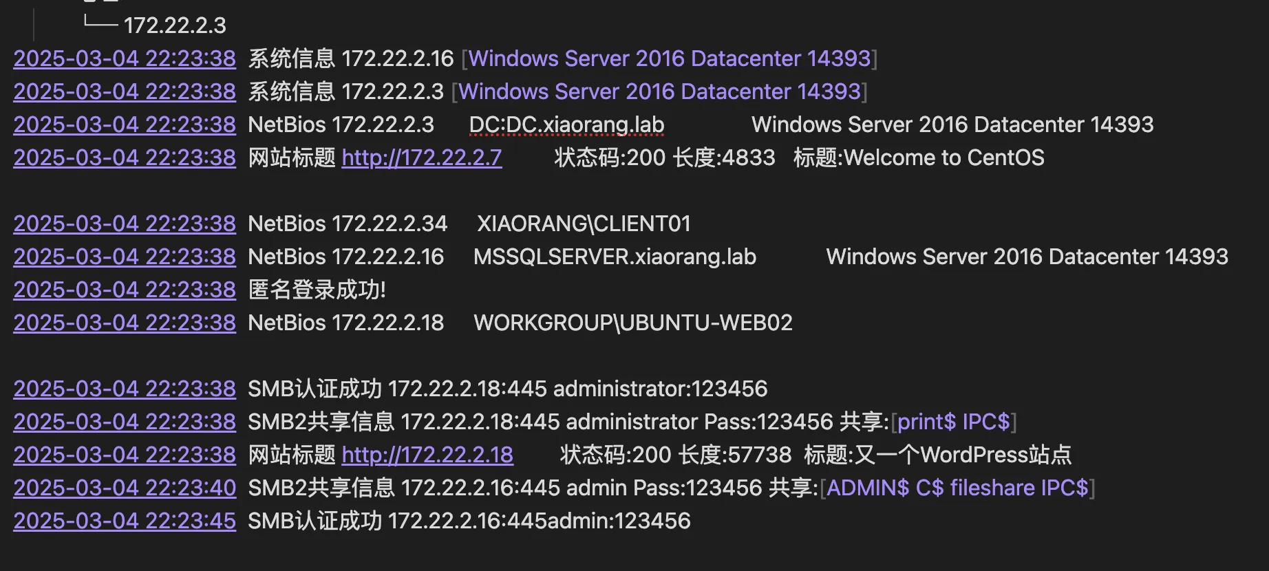Click MSSQLSERVER.xiaorang.lab hostname text
The image size is (1269, 571).
[x=615, y=257]
